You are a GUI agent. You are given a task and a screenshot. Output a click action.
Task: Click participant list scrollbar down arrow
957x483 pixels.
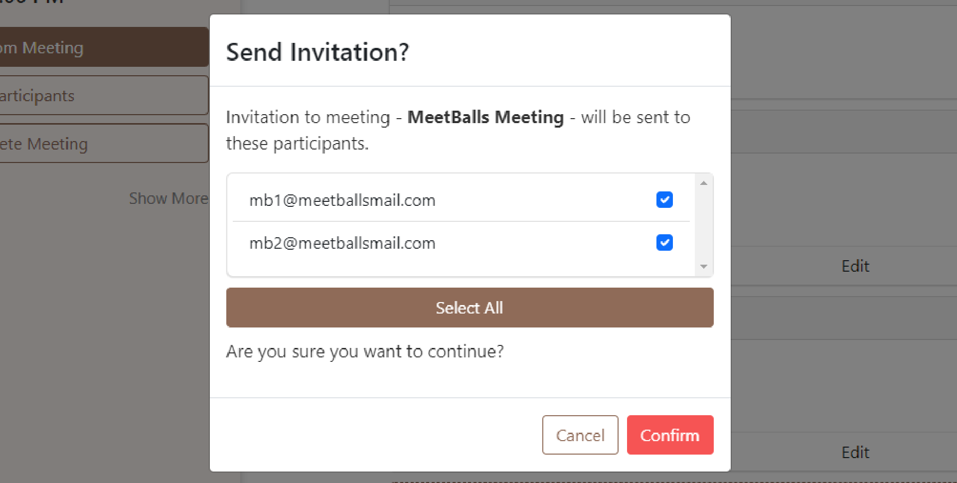click(x=704, y=267)
